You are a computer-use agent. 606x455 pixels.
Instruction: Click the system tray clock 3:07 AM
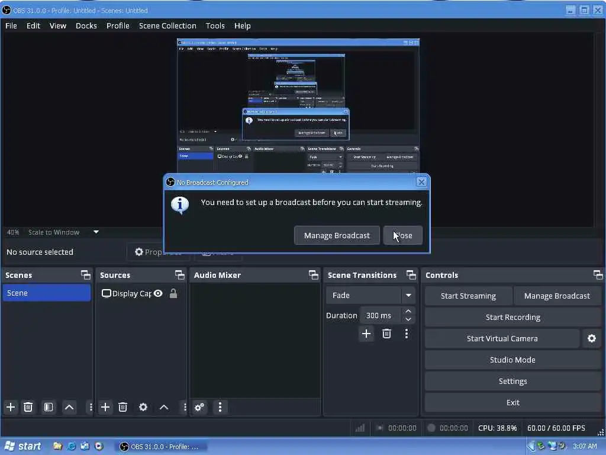pos(585,446)
